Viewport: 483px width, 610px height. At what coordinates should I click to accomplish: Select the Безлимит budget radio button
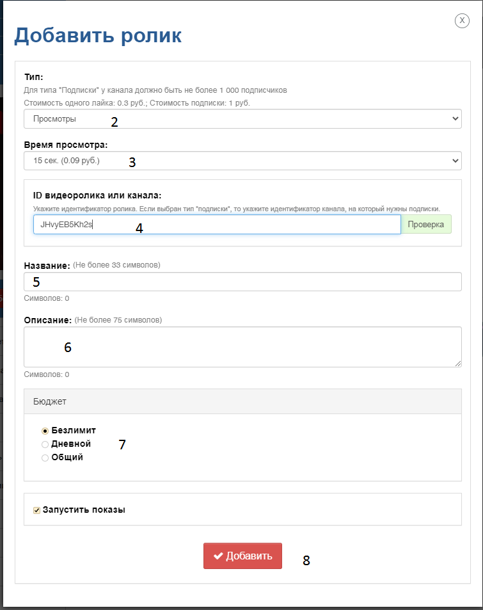45,431
